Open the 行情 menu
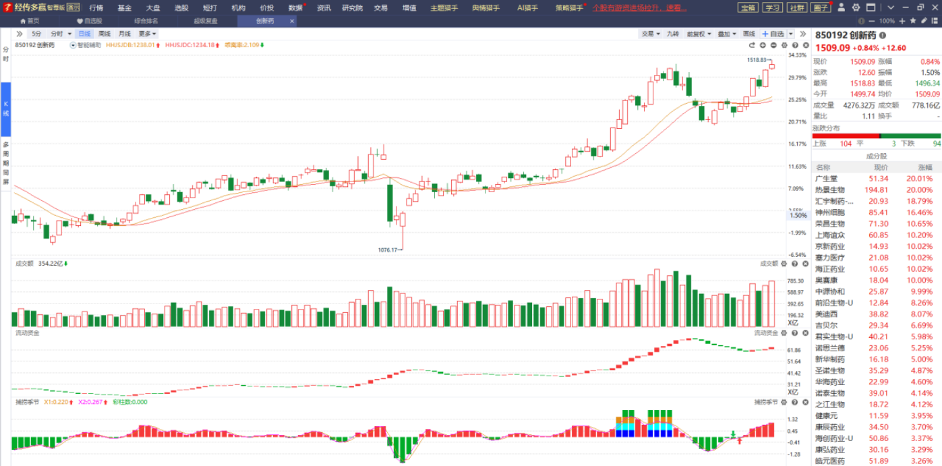 tap(96, 7)
